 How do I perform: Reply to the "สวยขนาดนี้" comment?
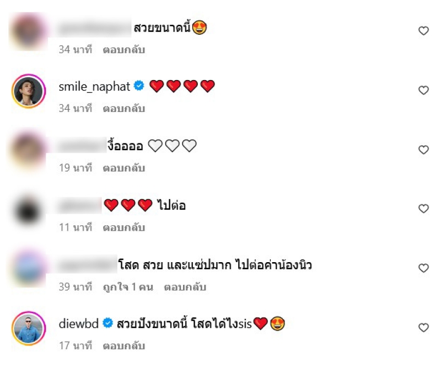[123, 50]
